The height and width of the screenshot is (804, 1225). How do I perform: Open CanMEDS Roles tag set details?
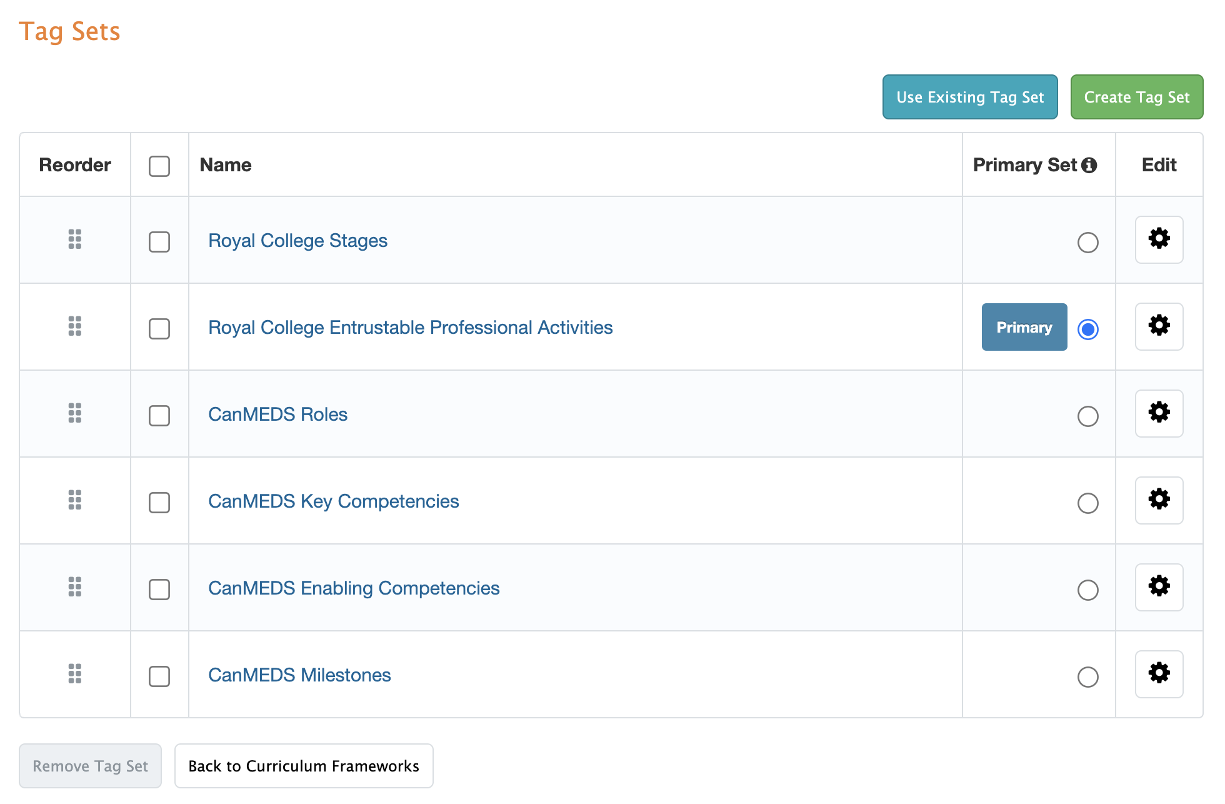coord(277,414)
